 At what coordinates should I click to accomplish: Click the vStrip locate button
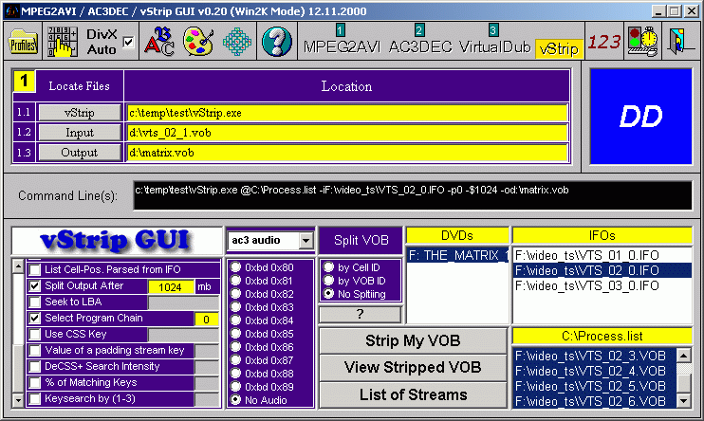80,113
